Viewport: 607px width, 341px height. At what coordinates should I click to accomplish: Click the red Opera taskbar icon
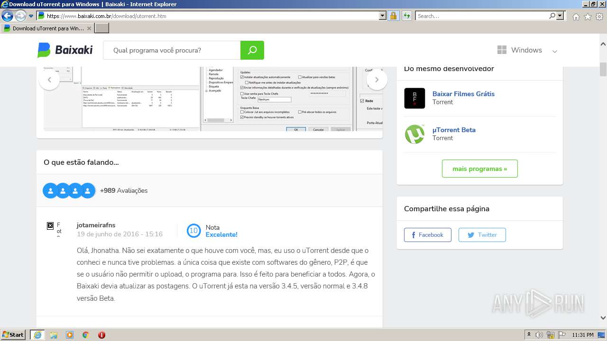[x=101, y=335]
